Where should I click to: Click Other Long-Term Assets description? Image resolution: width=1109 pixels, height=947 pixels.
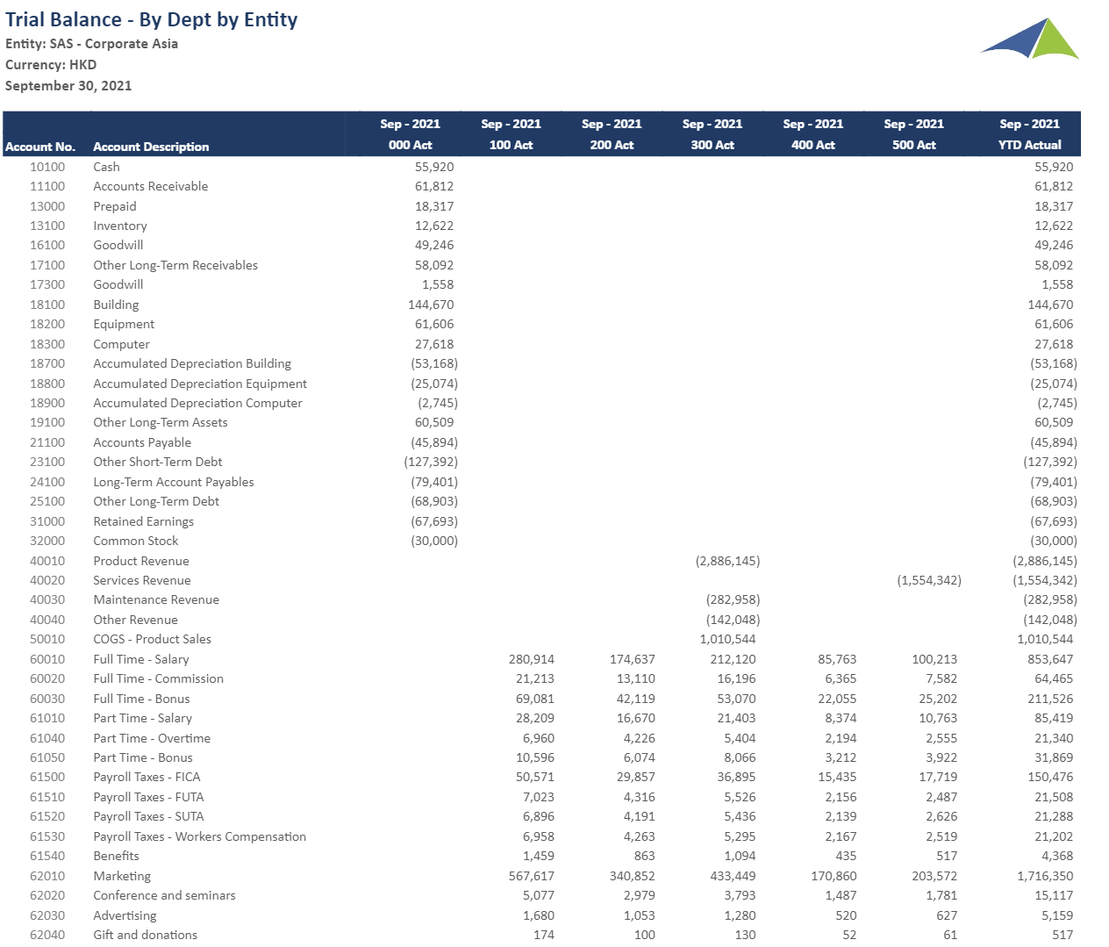pos(161,422)
